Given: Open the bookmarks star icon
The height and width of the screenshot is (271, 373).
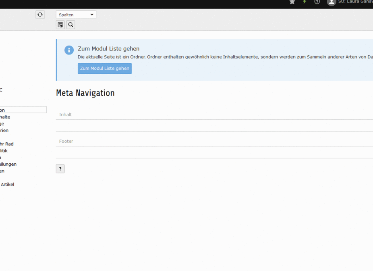Looking at the screenshot, I should (292, 2).
